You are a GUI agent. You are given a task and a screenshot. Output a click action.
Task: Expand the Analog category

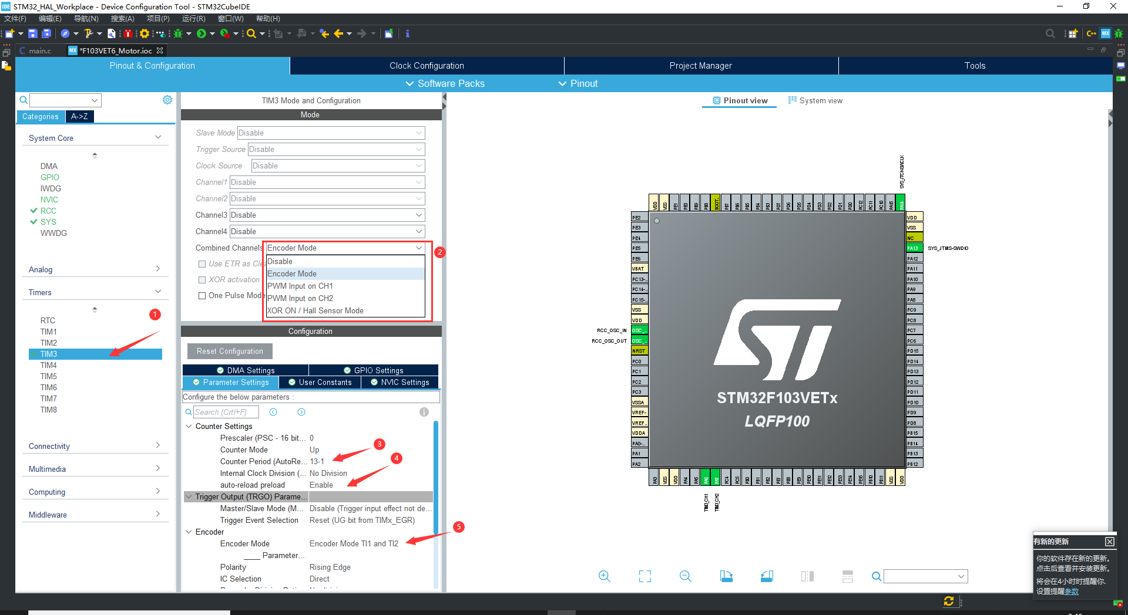coord(95,269)
